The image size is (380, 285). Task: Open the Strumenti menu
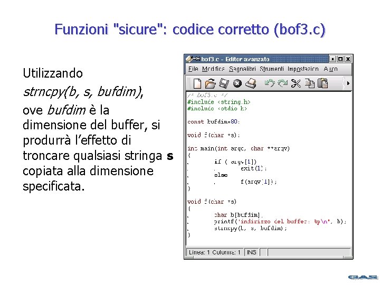[x=272, y=69]
